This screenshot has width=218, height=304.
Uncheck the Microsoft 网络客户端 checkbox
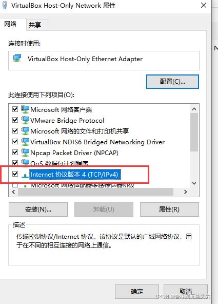point(15,109)
